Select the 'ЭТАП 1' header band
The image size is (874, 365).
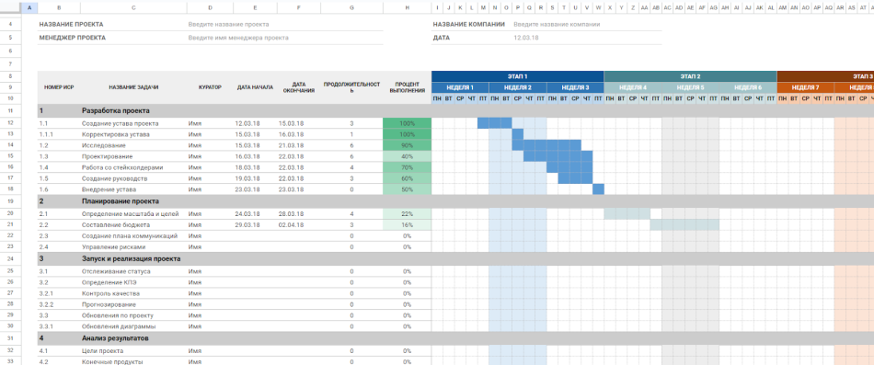point(518,76)
